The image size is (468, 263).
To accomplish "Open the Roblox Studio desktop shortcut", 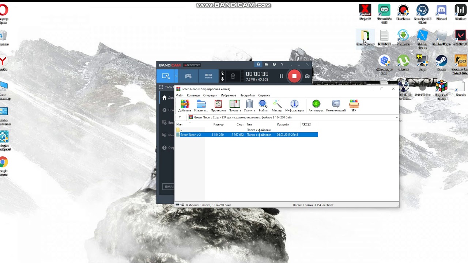I will point(422,39).
